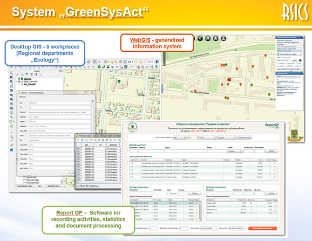Click the blue round help icon in WebGIS side panel
The image size is (312, 241).
point(300,60)
